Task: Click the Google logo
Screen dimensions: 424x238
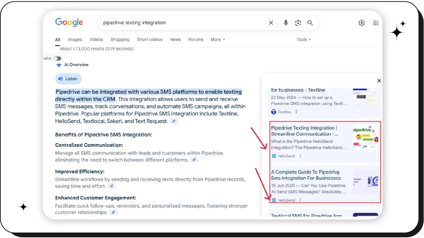Action: click(69, 22)
